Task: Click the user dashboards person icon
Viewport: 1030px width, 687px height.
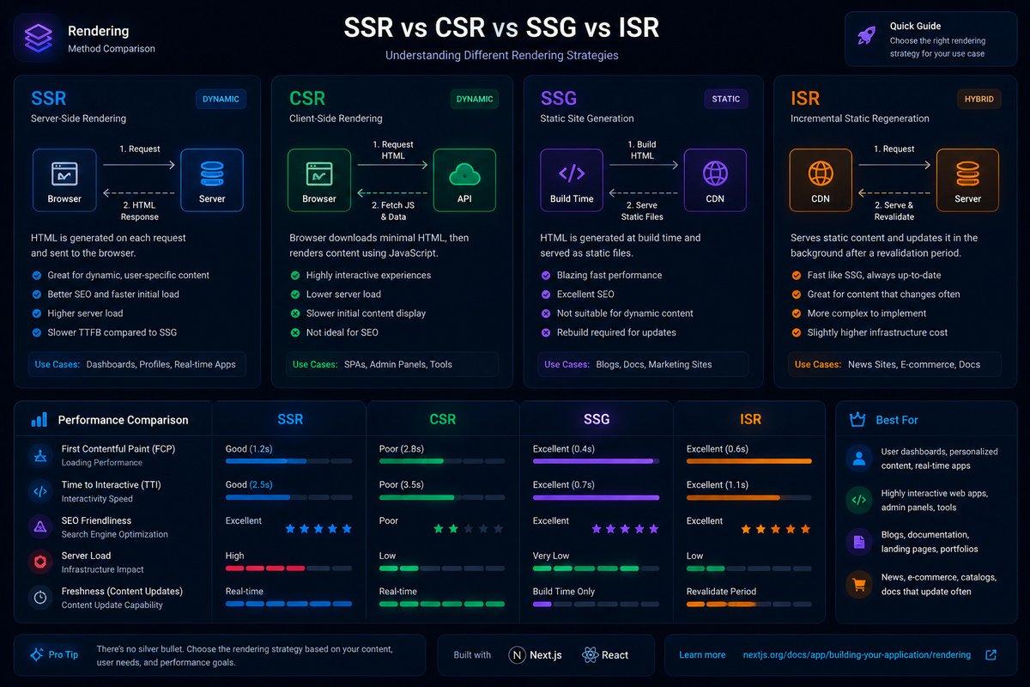Action: tap(858, 458)
